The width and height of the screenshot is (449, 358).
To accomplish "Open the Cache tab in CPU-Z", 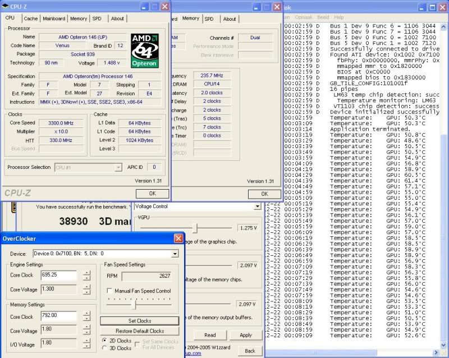I will click(x=31, y=19).
